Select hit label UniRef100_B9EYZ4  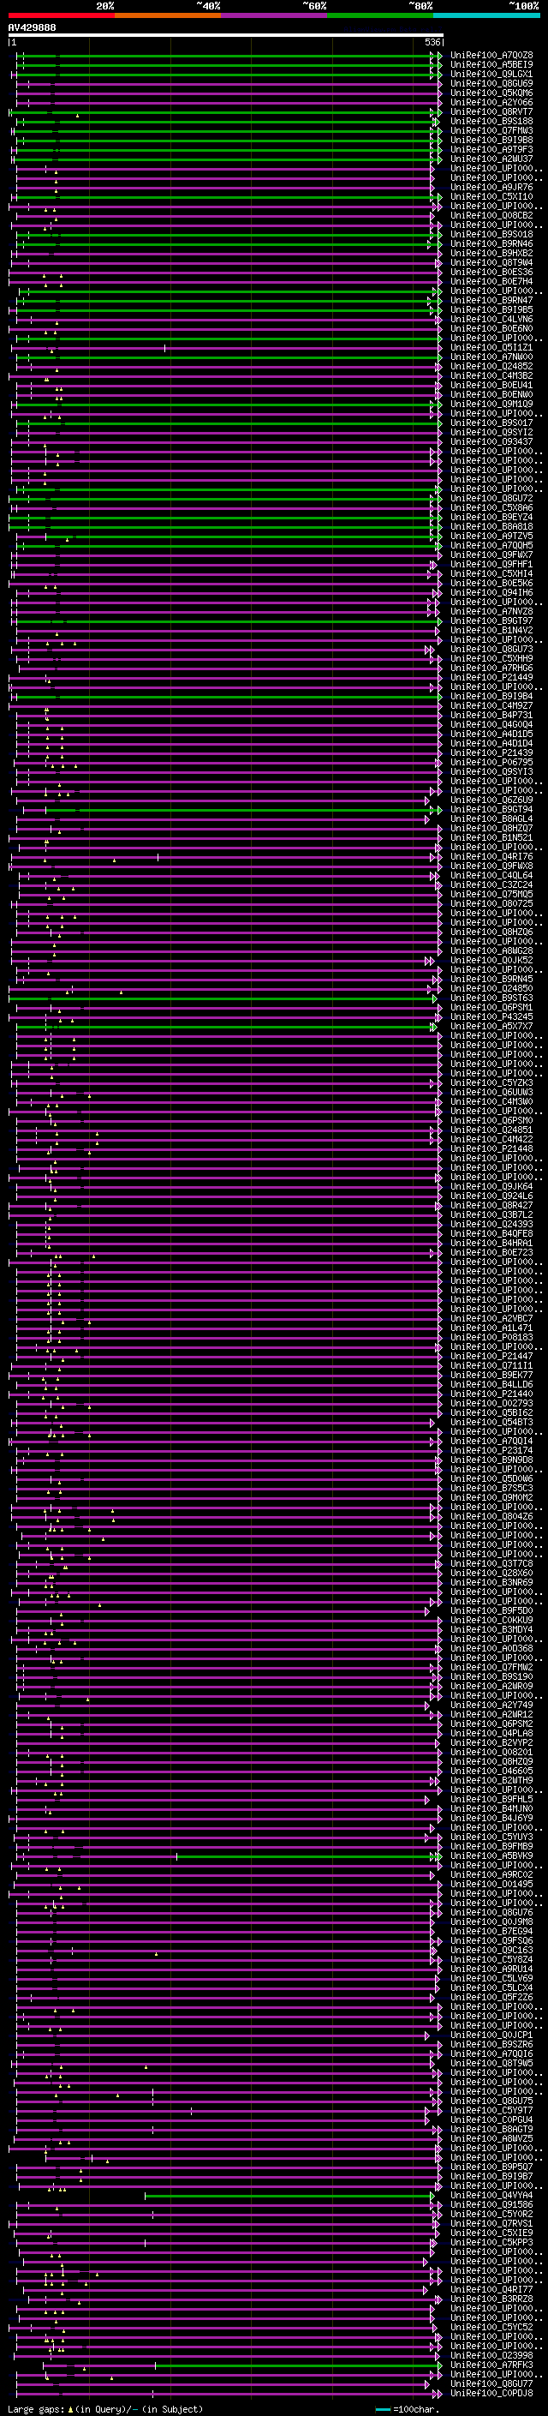click(491, 518)
